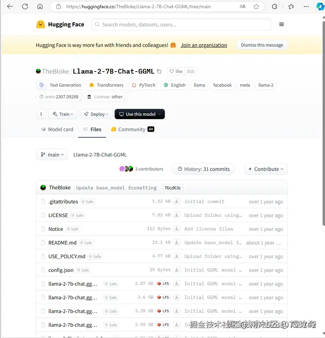Download the LICENSE file

coord(177,215)
